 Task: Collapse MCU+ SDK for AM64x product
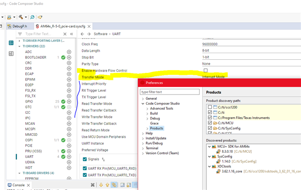[209, 147]
